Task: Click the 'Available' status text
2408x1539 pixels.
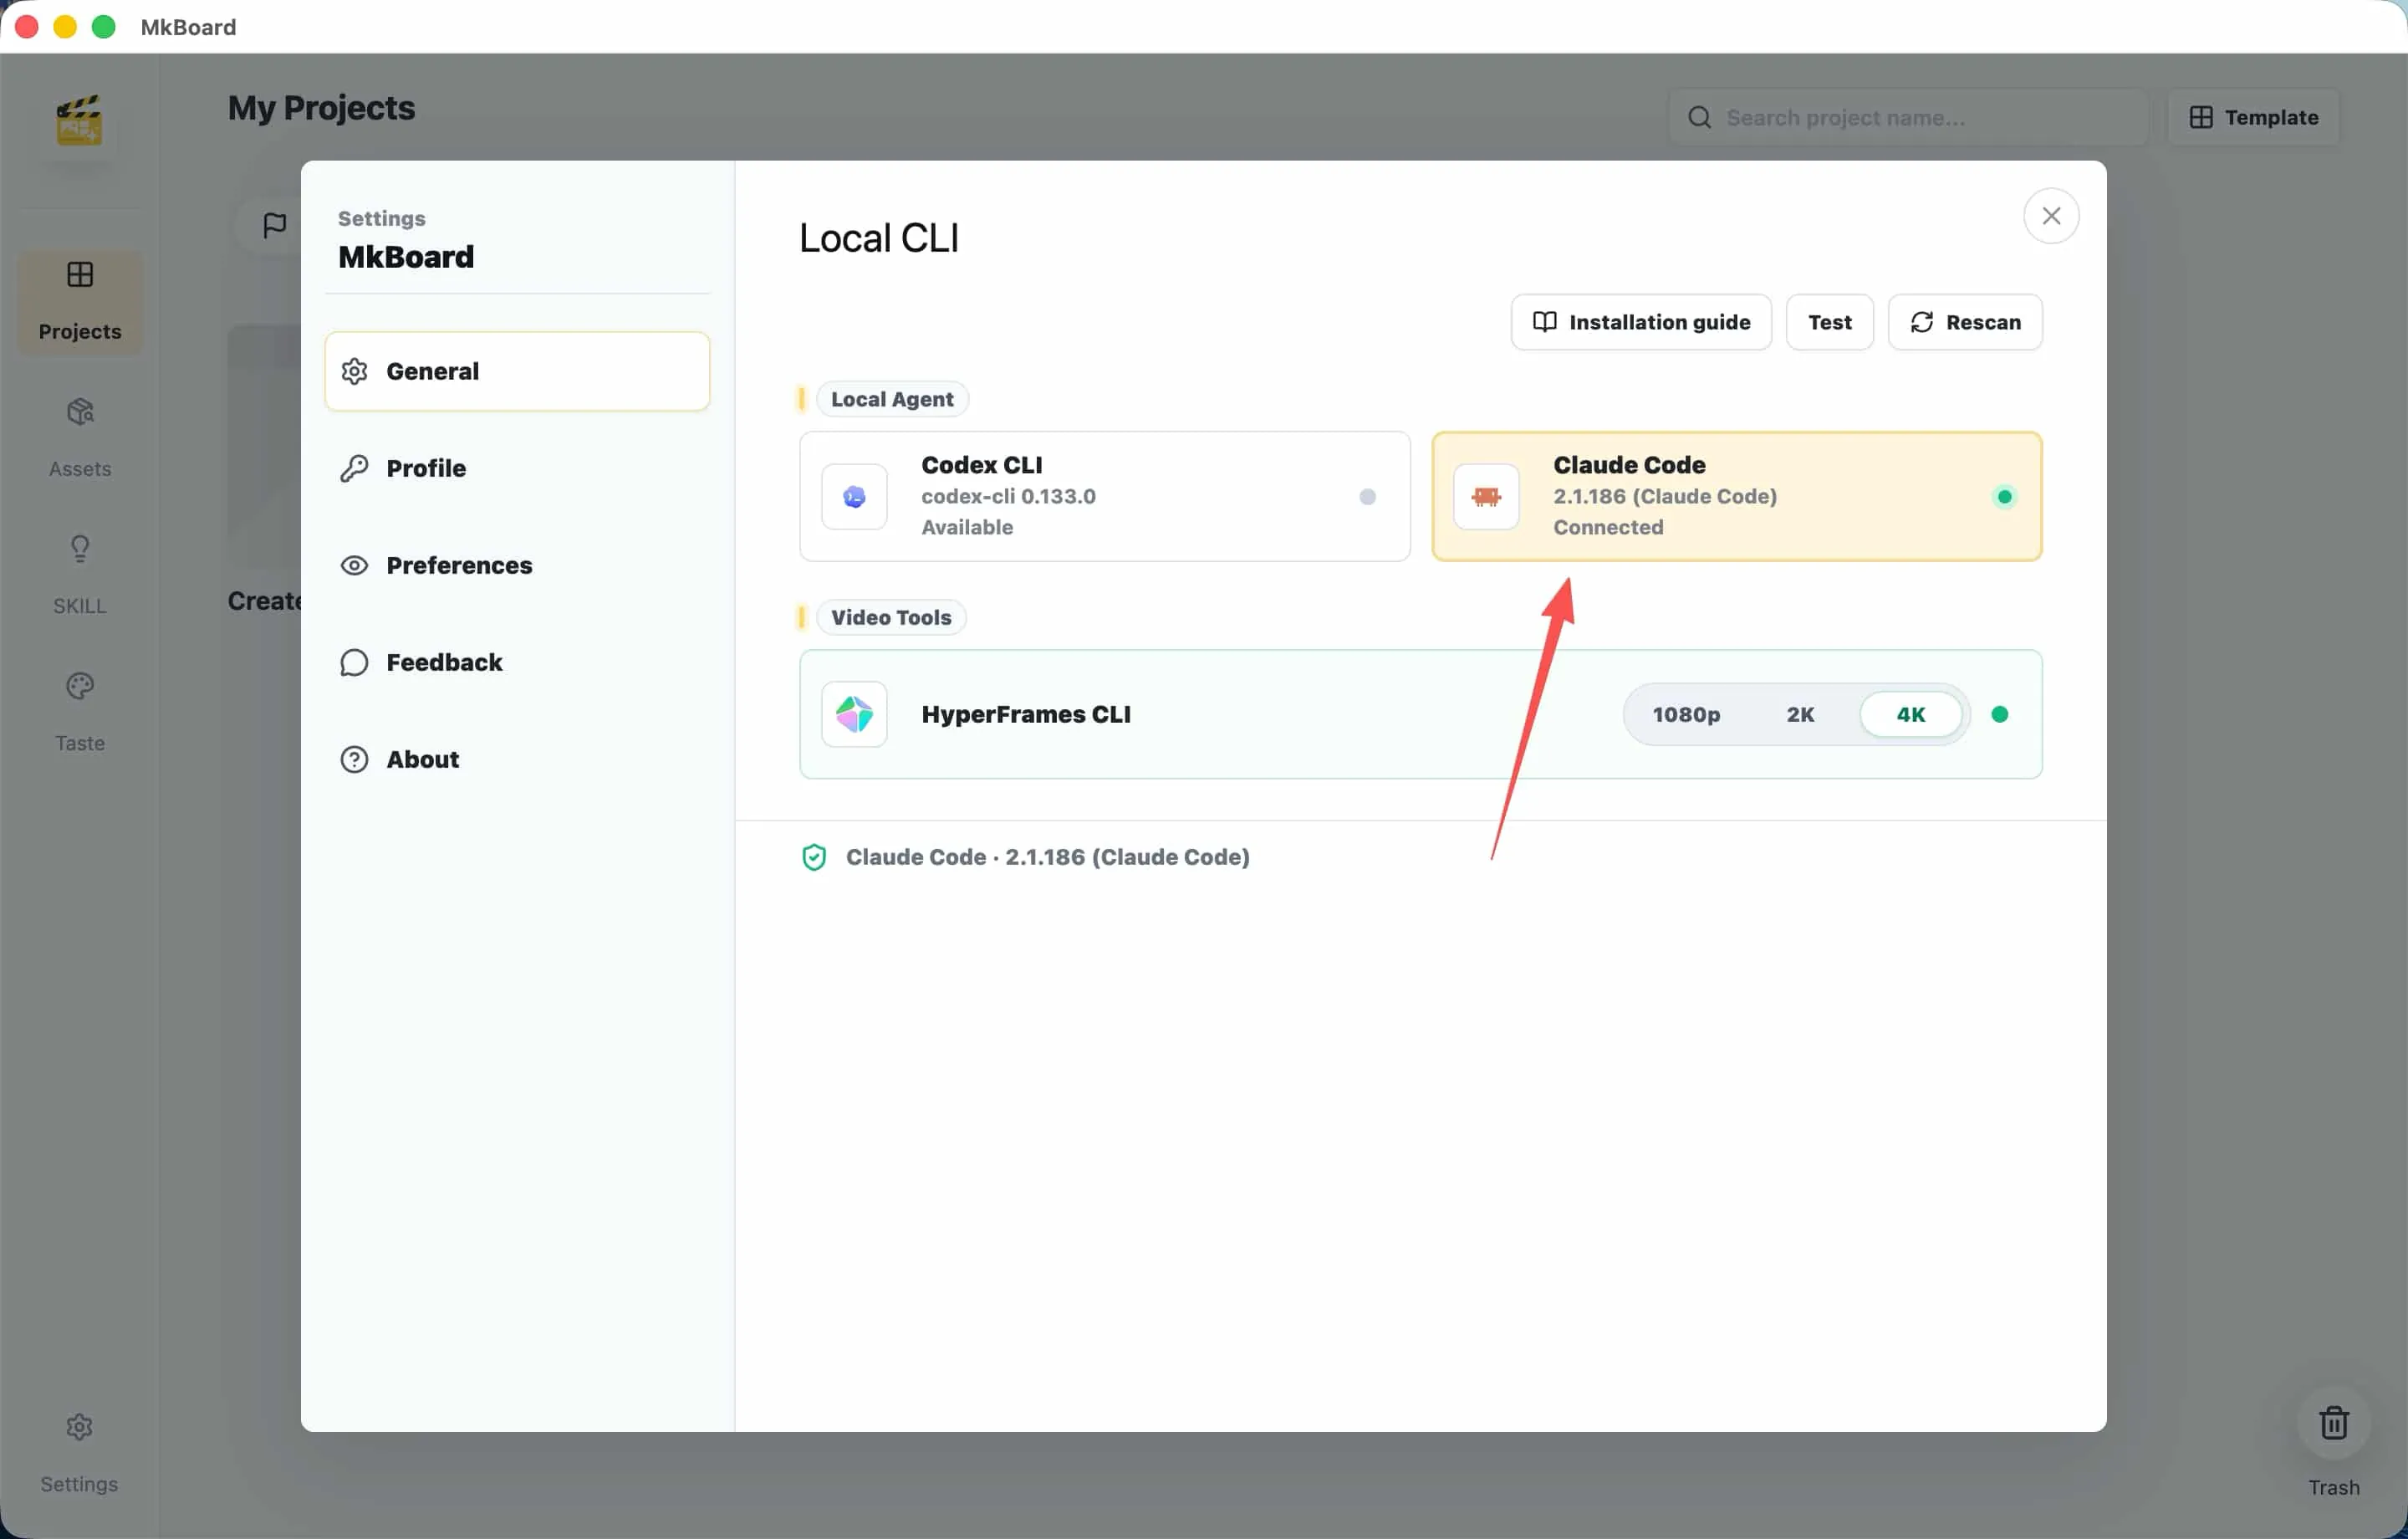Action: tap(967, 527)
